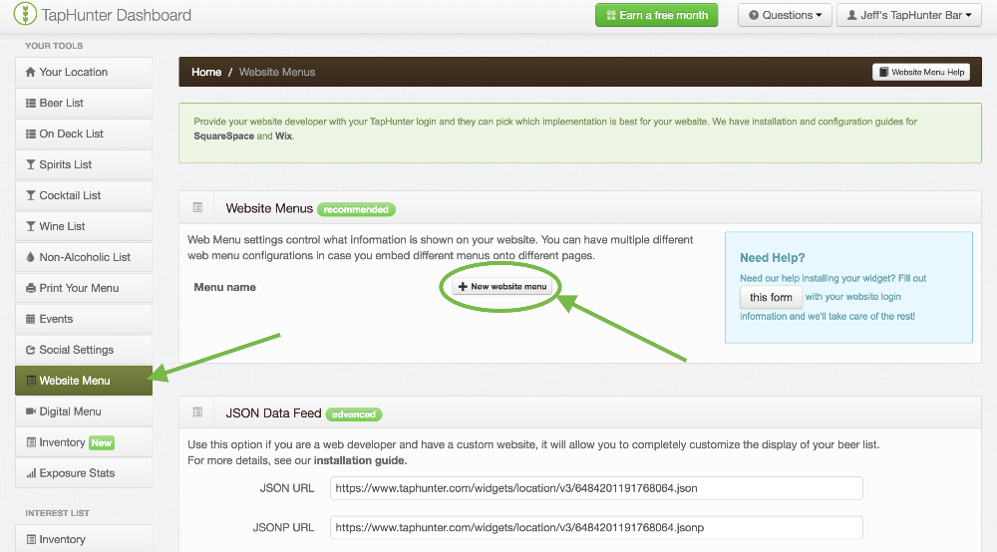Navigate to Wine List
This screenshot has height=552, width=997.
tap(84, 226)
